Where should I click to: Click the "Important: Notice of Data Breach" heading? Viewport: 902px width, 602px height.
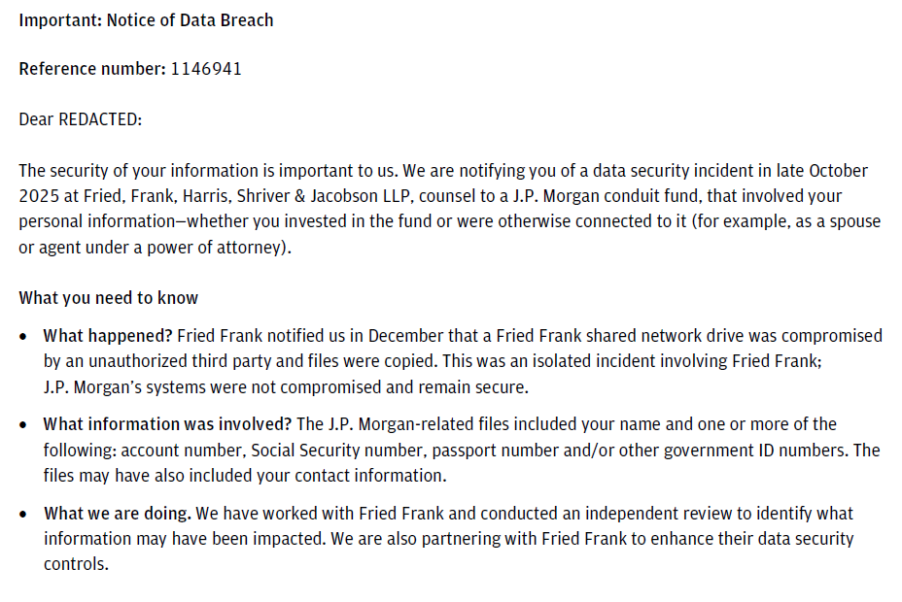coord(146,20)
